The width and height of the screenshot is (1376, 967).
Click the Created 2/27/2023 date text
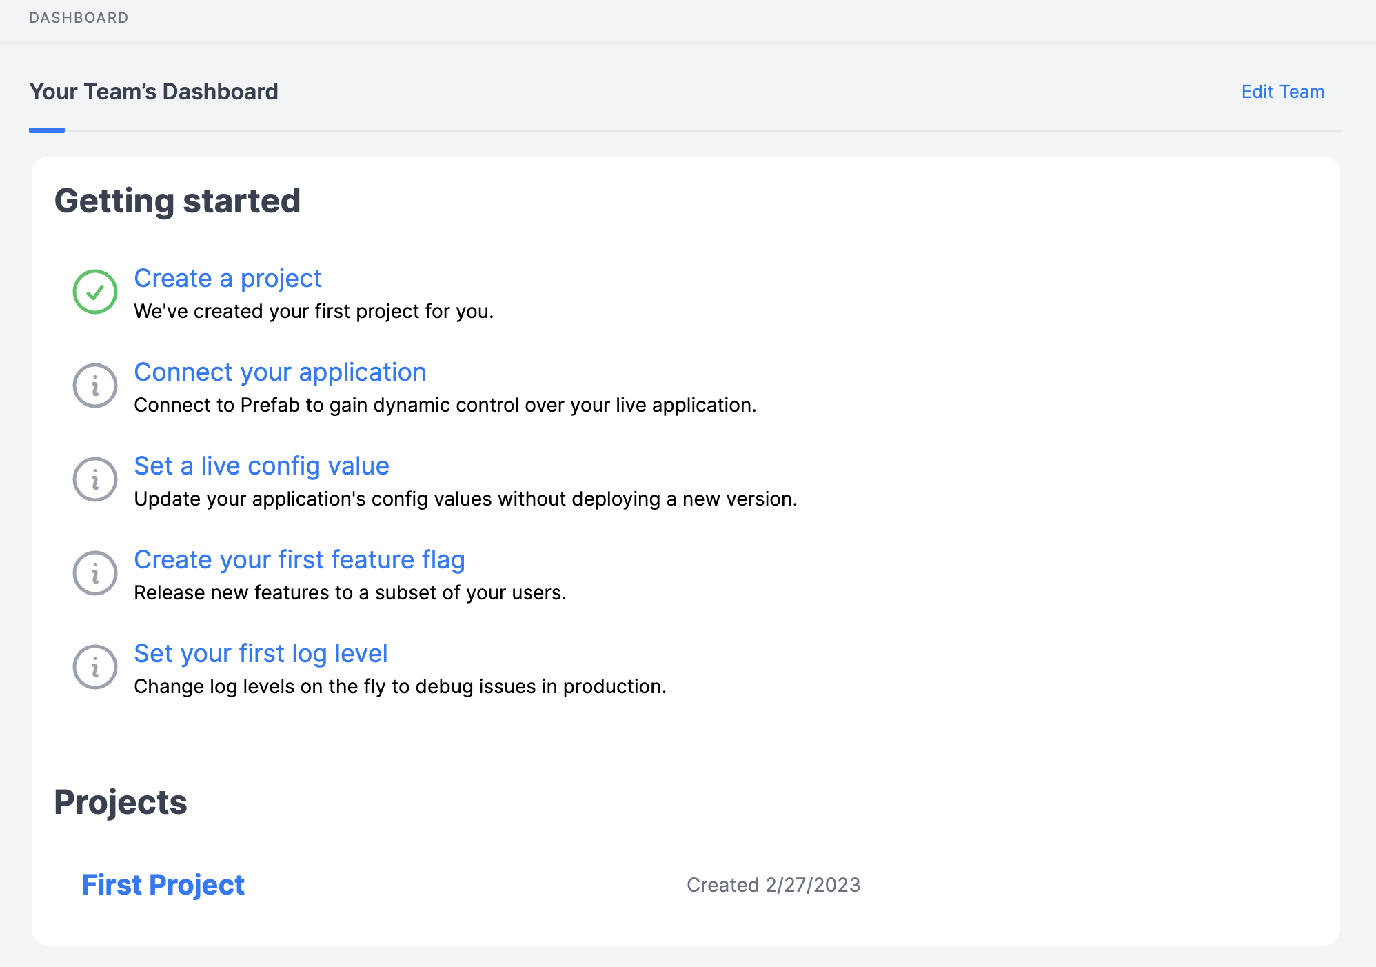point(773,885)
